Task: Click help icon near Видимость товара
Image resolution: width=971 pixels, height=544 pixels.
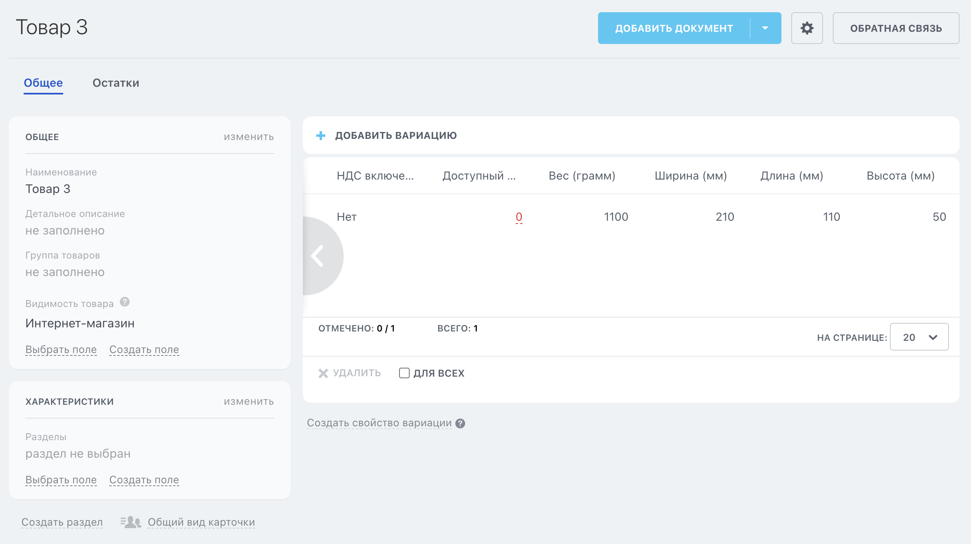Action: [125, 302]
